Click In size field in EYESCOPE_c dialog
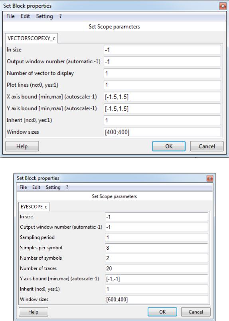This screenshot has height=321, width=229. [157, 217]
